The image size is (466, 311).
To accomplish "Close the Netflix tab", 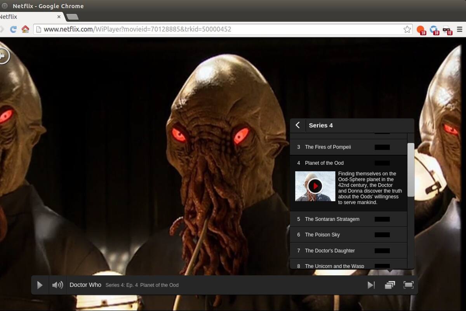I will [x=59, y=17].
